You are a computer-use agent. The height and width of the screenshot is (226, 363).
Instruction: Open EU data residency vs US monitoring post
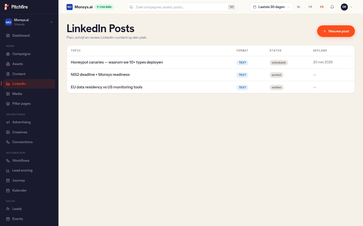(211, 87)
